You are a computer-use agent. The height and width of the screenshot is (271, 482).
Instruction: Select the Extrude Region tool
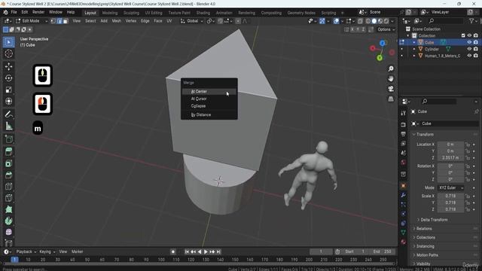click(x=8, y=151)
